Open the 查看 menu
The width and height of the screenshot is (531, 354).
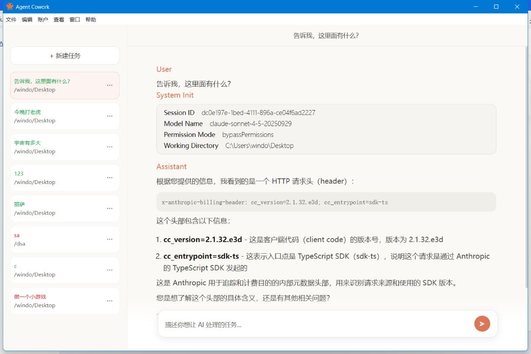point(58,19)
